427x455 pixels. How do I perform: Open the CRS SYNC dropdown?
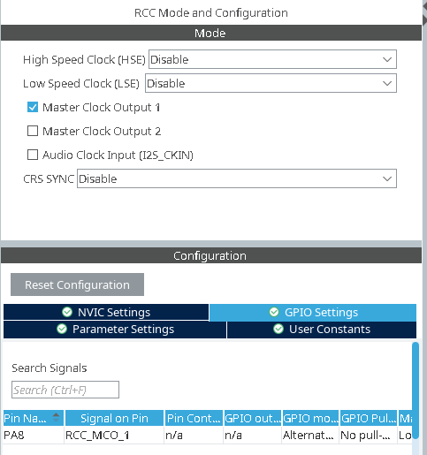click(x=237, y=178)
